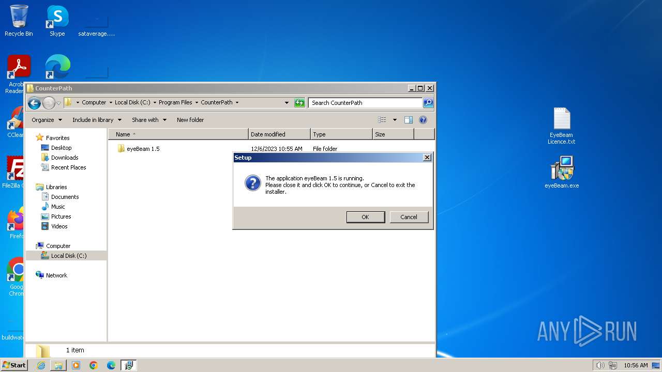Open the address bar history dropdown

click(x=287, y=103)
